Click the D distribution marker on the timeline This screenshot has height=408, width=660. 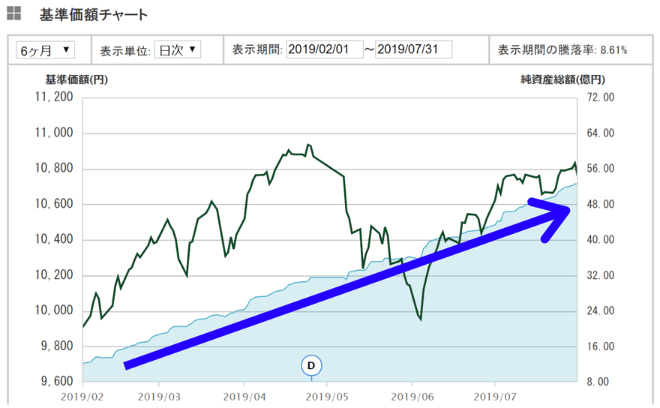[x=311, y=365]
